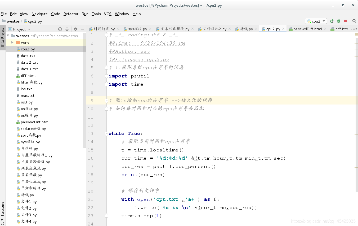Fold the comment at line 5
This screenshot has width=358, height=226.
click(x=106, y=68)
